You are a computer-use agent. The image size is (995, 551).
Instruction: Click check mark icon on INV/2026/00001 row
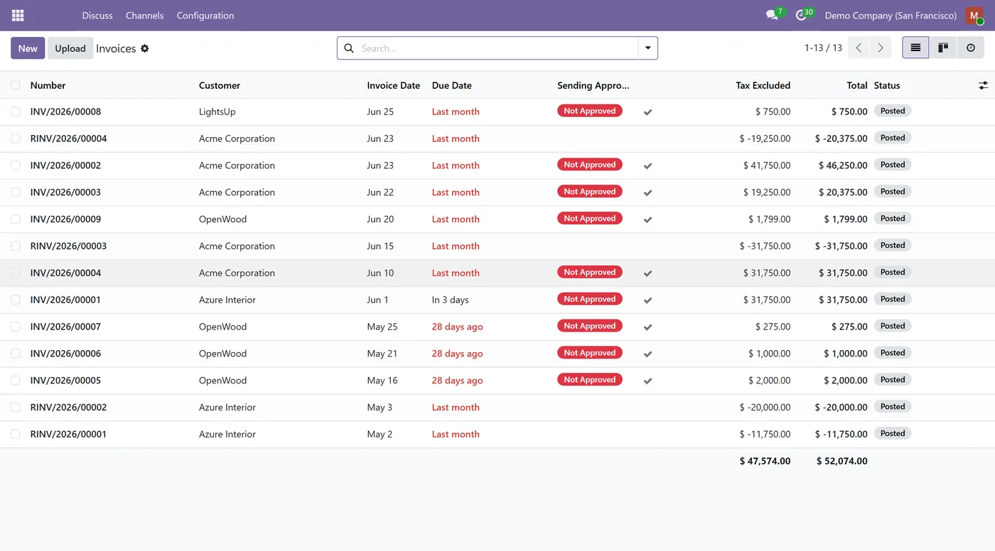tap(647, 300)
